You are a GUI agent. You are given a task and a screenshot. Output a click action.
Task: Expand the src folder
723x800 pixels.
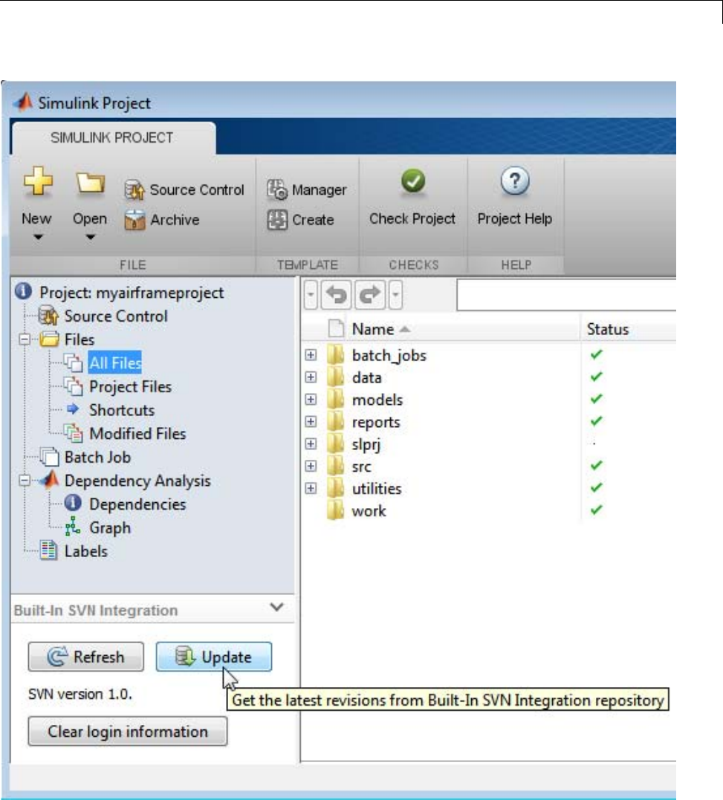(310, 466)
